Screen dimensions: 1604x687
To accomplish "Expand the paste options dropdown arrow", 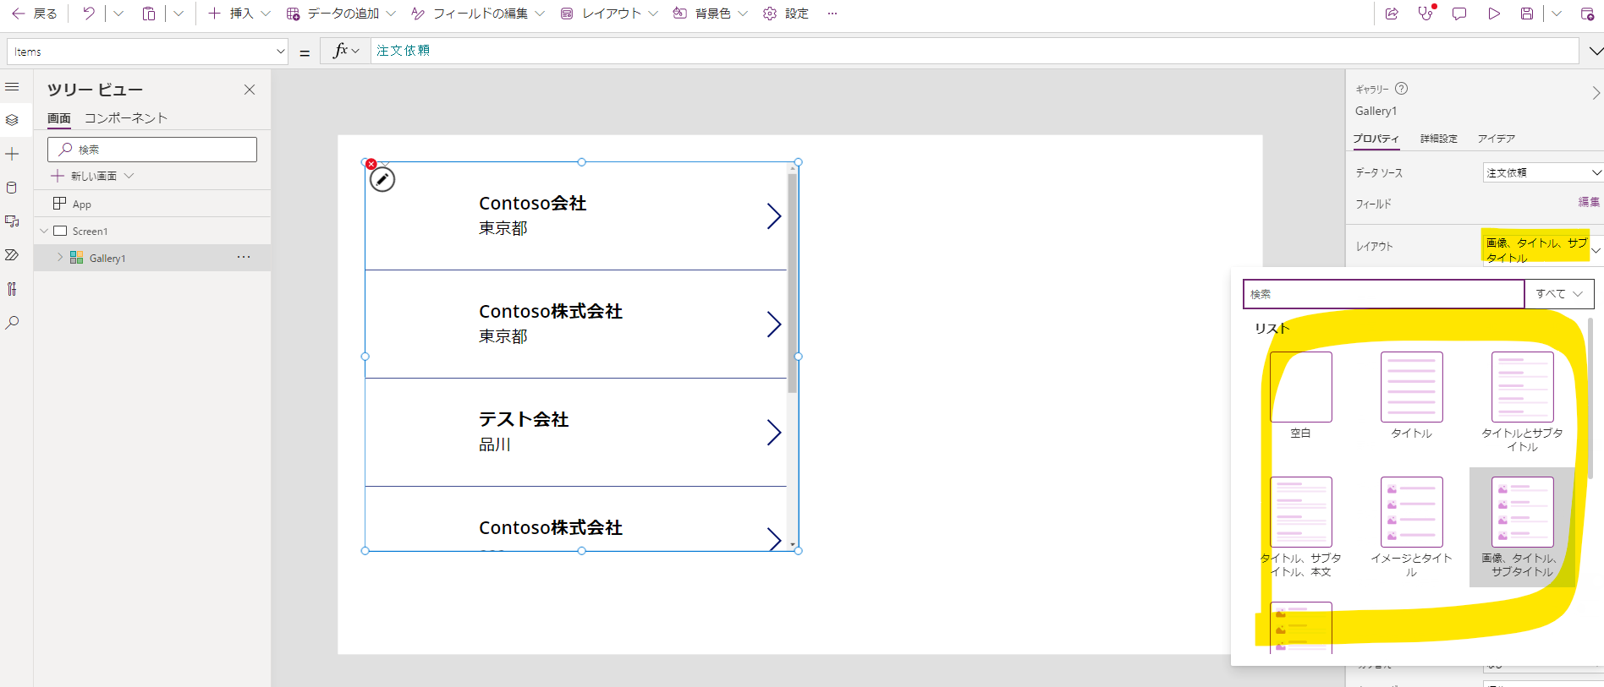I will [179, 14].
